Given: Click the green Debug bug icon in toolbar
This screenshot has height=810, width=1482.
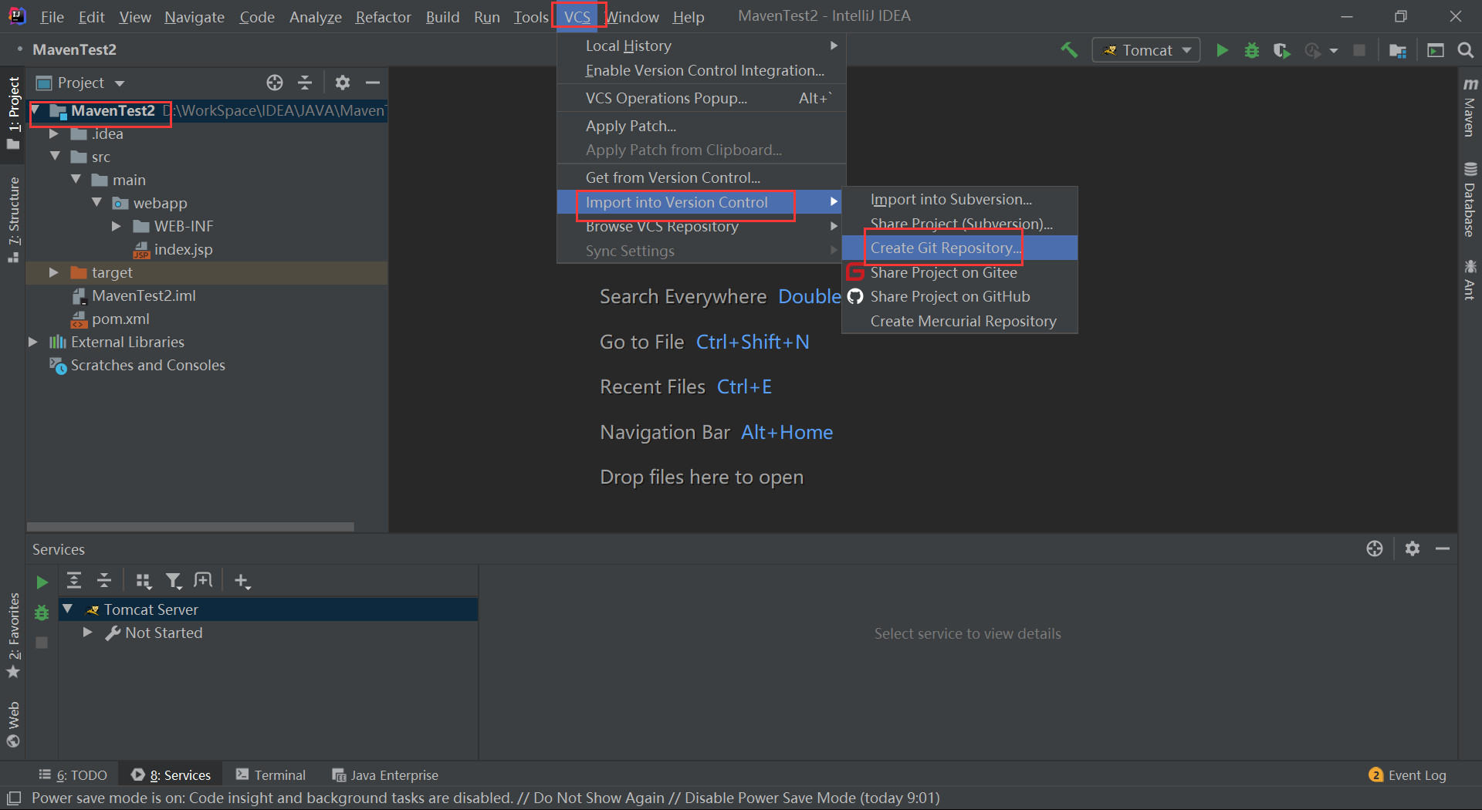Looking at the screenshot, I should pos(1252,50).
